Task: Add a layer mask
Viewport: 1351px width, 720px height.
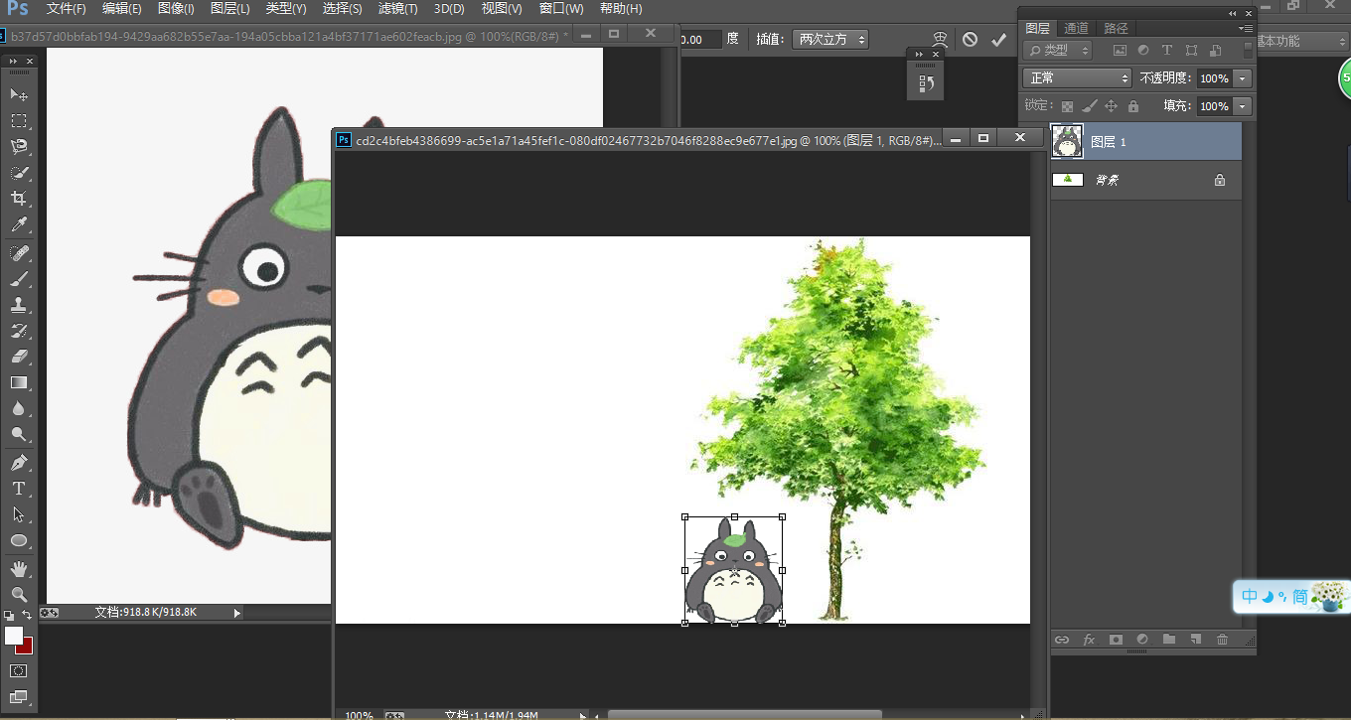Action: [x=1116, y=640]
